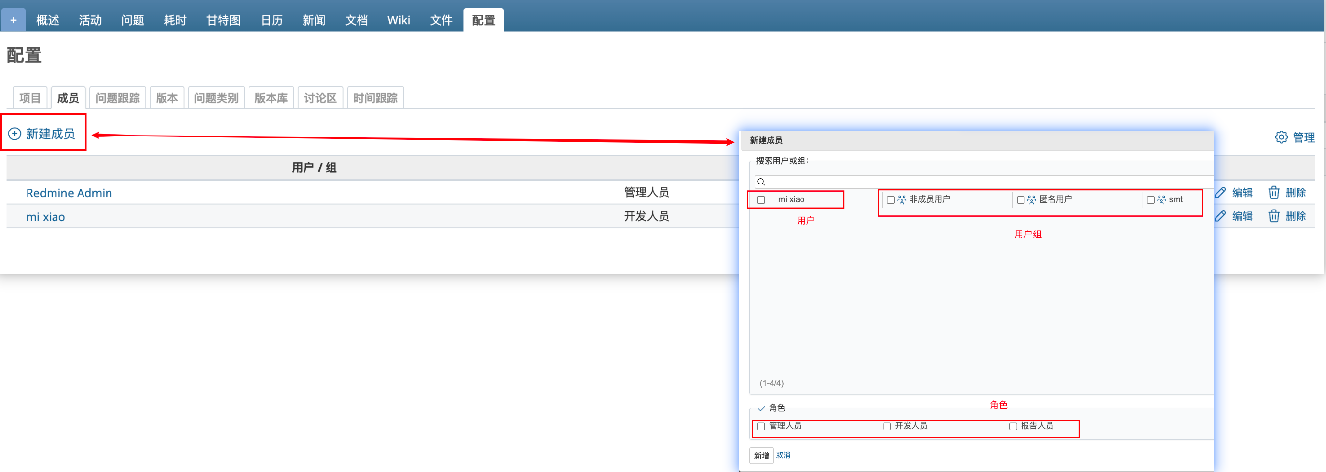Switch to the 版本 settings tab
Viewport: 1326px width, 472px height.
[x=167, y=98]
